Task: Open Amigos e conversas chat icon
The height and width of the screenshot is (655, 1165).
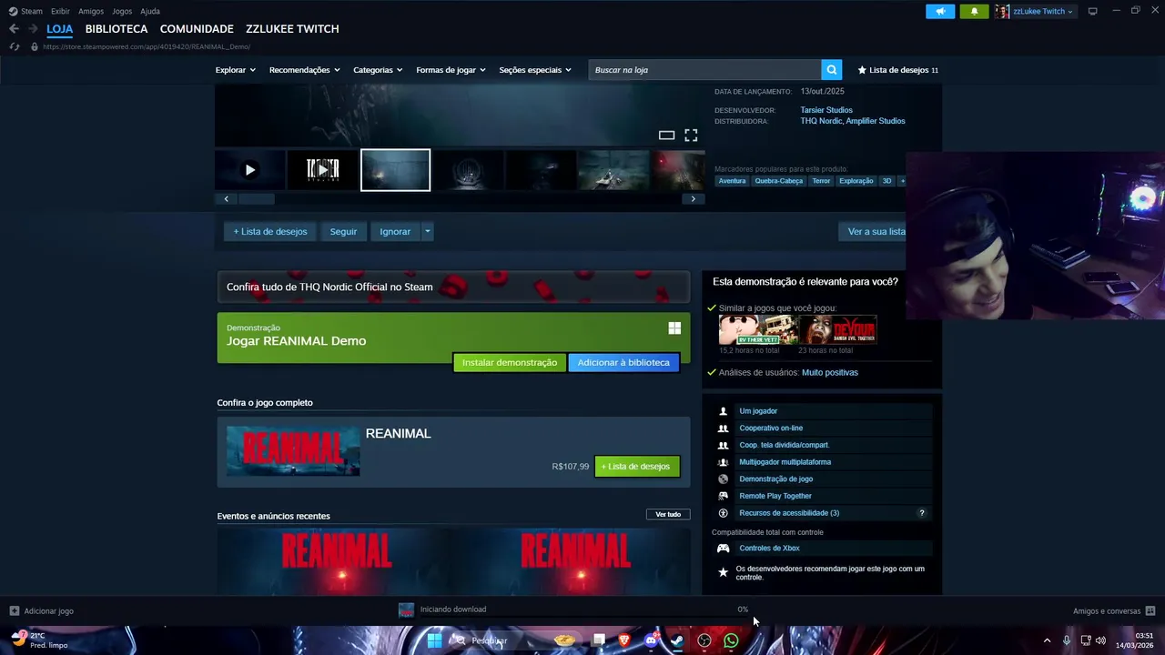Action: [x=1150, y=611]
